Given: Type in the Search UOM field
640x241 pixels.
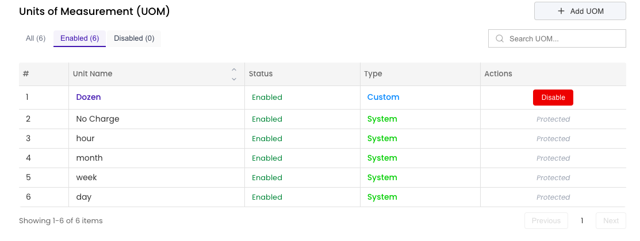Looking at the screenshot, I should 564,38.
